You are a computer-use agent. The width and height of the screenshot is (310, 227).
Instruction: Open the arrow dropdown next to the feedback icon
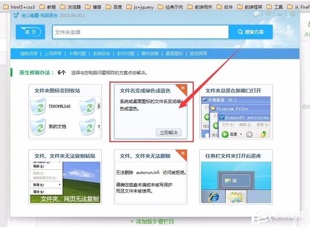268,14
